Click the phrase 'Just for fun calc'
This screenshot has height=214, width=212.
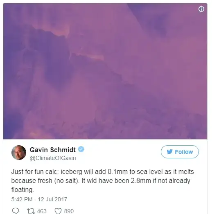click(x=35, y=171)
